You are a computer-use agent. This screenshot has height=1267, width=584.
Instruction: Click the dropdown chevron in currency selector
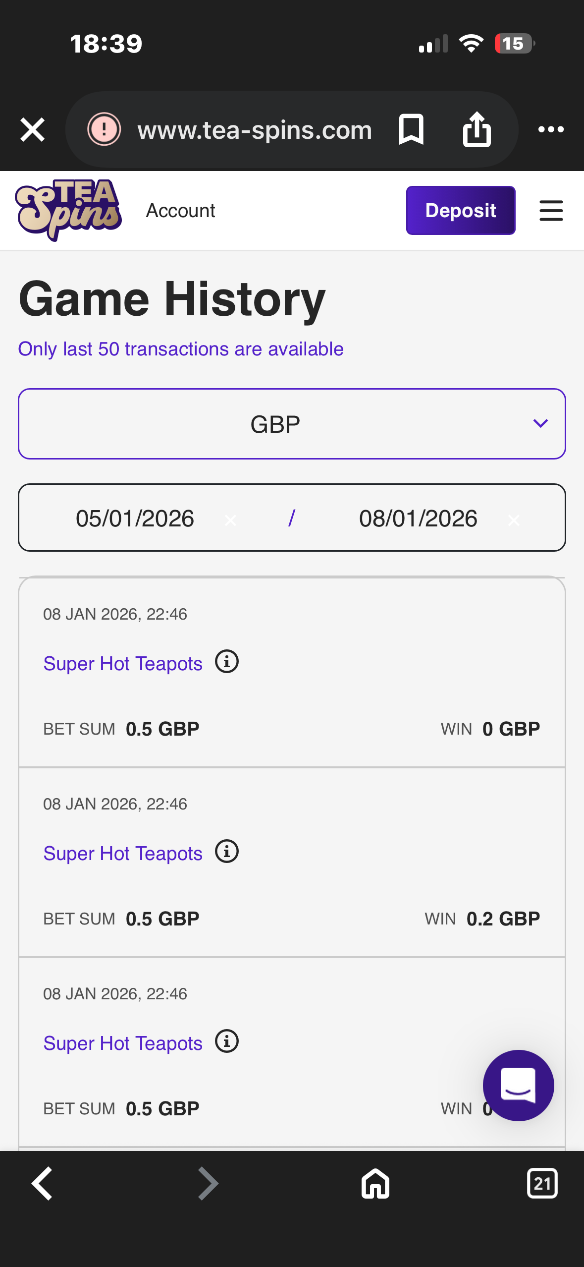point(540,423)
